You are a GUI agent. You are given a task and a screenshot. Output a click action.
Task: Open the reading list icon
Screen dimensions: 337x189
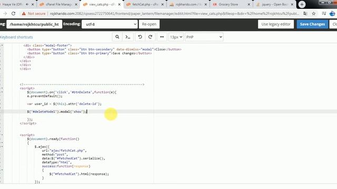click(324, 14)
